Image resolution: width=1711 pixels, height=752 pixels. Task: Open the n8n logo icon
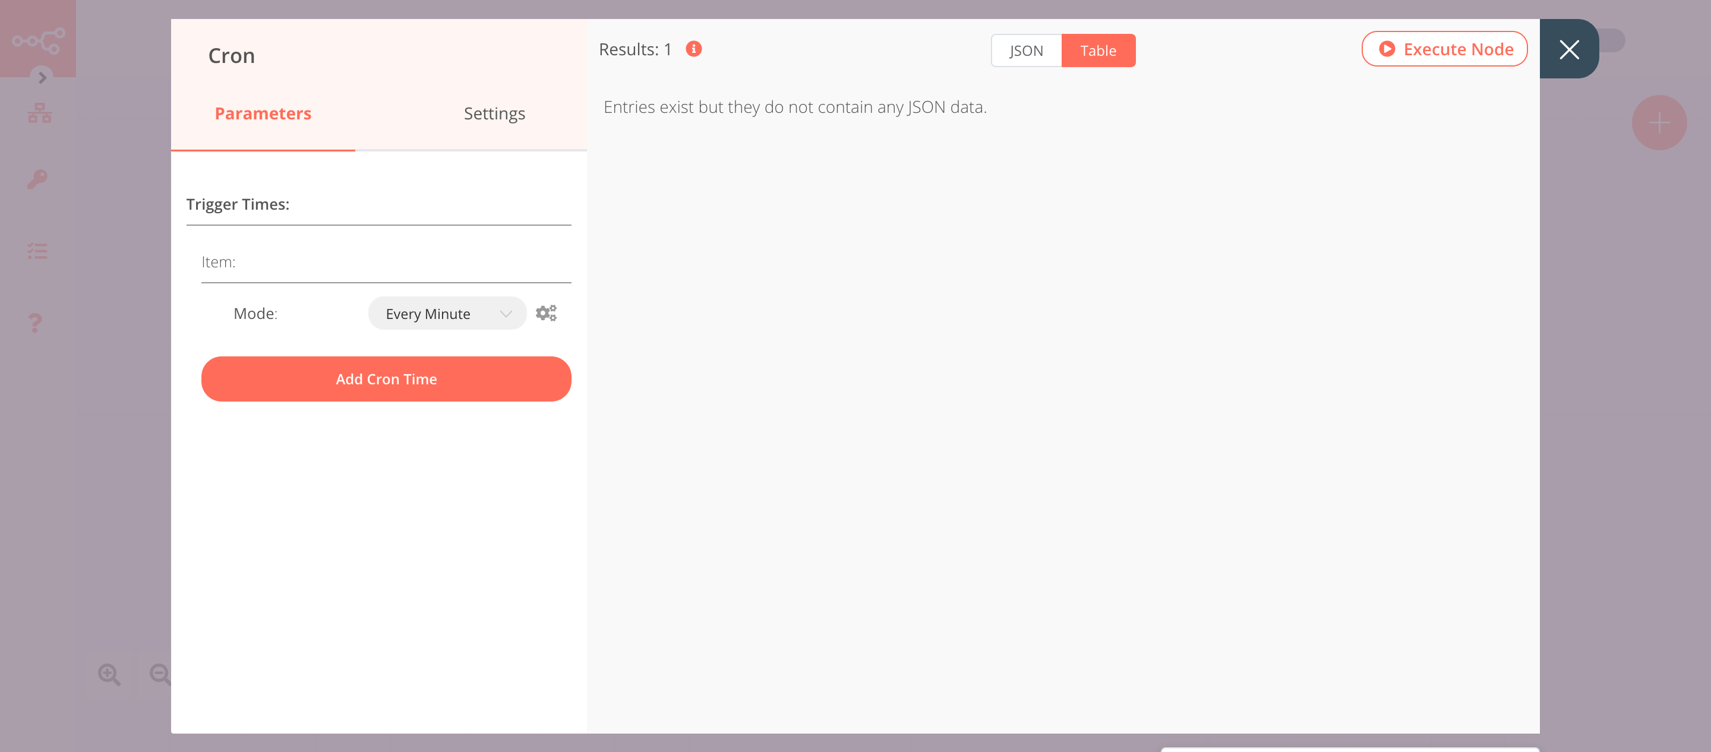[x=38, y=38]
